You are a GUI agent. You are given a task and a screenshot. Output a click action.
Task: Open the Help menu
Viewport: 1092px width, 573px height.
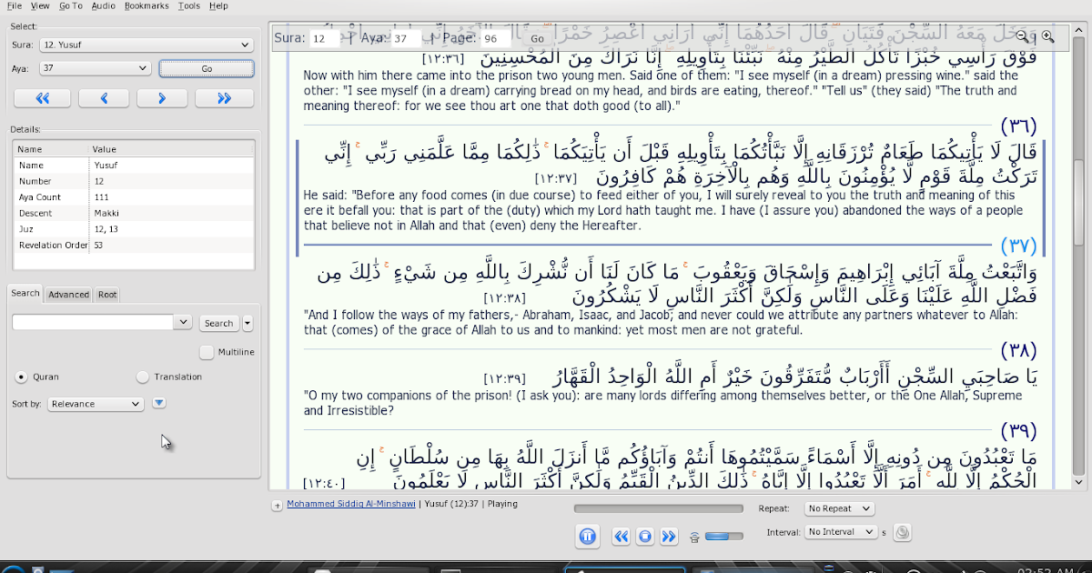[x=218, y=5]
